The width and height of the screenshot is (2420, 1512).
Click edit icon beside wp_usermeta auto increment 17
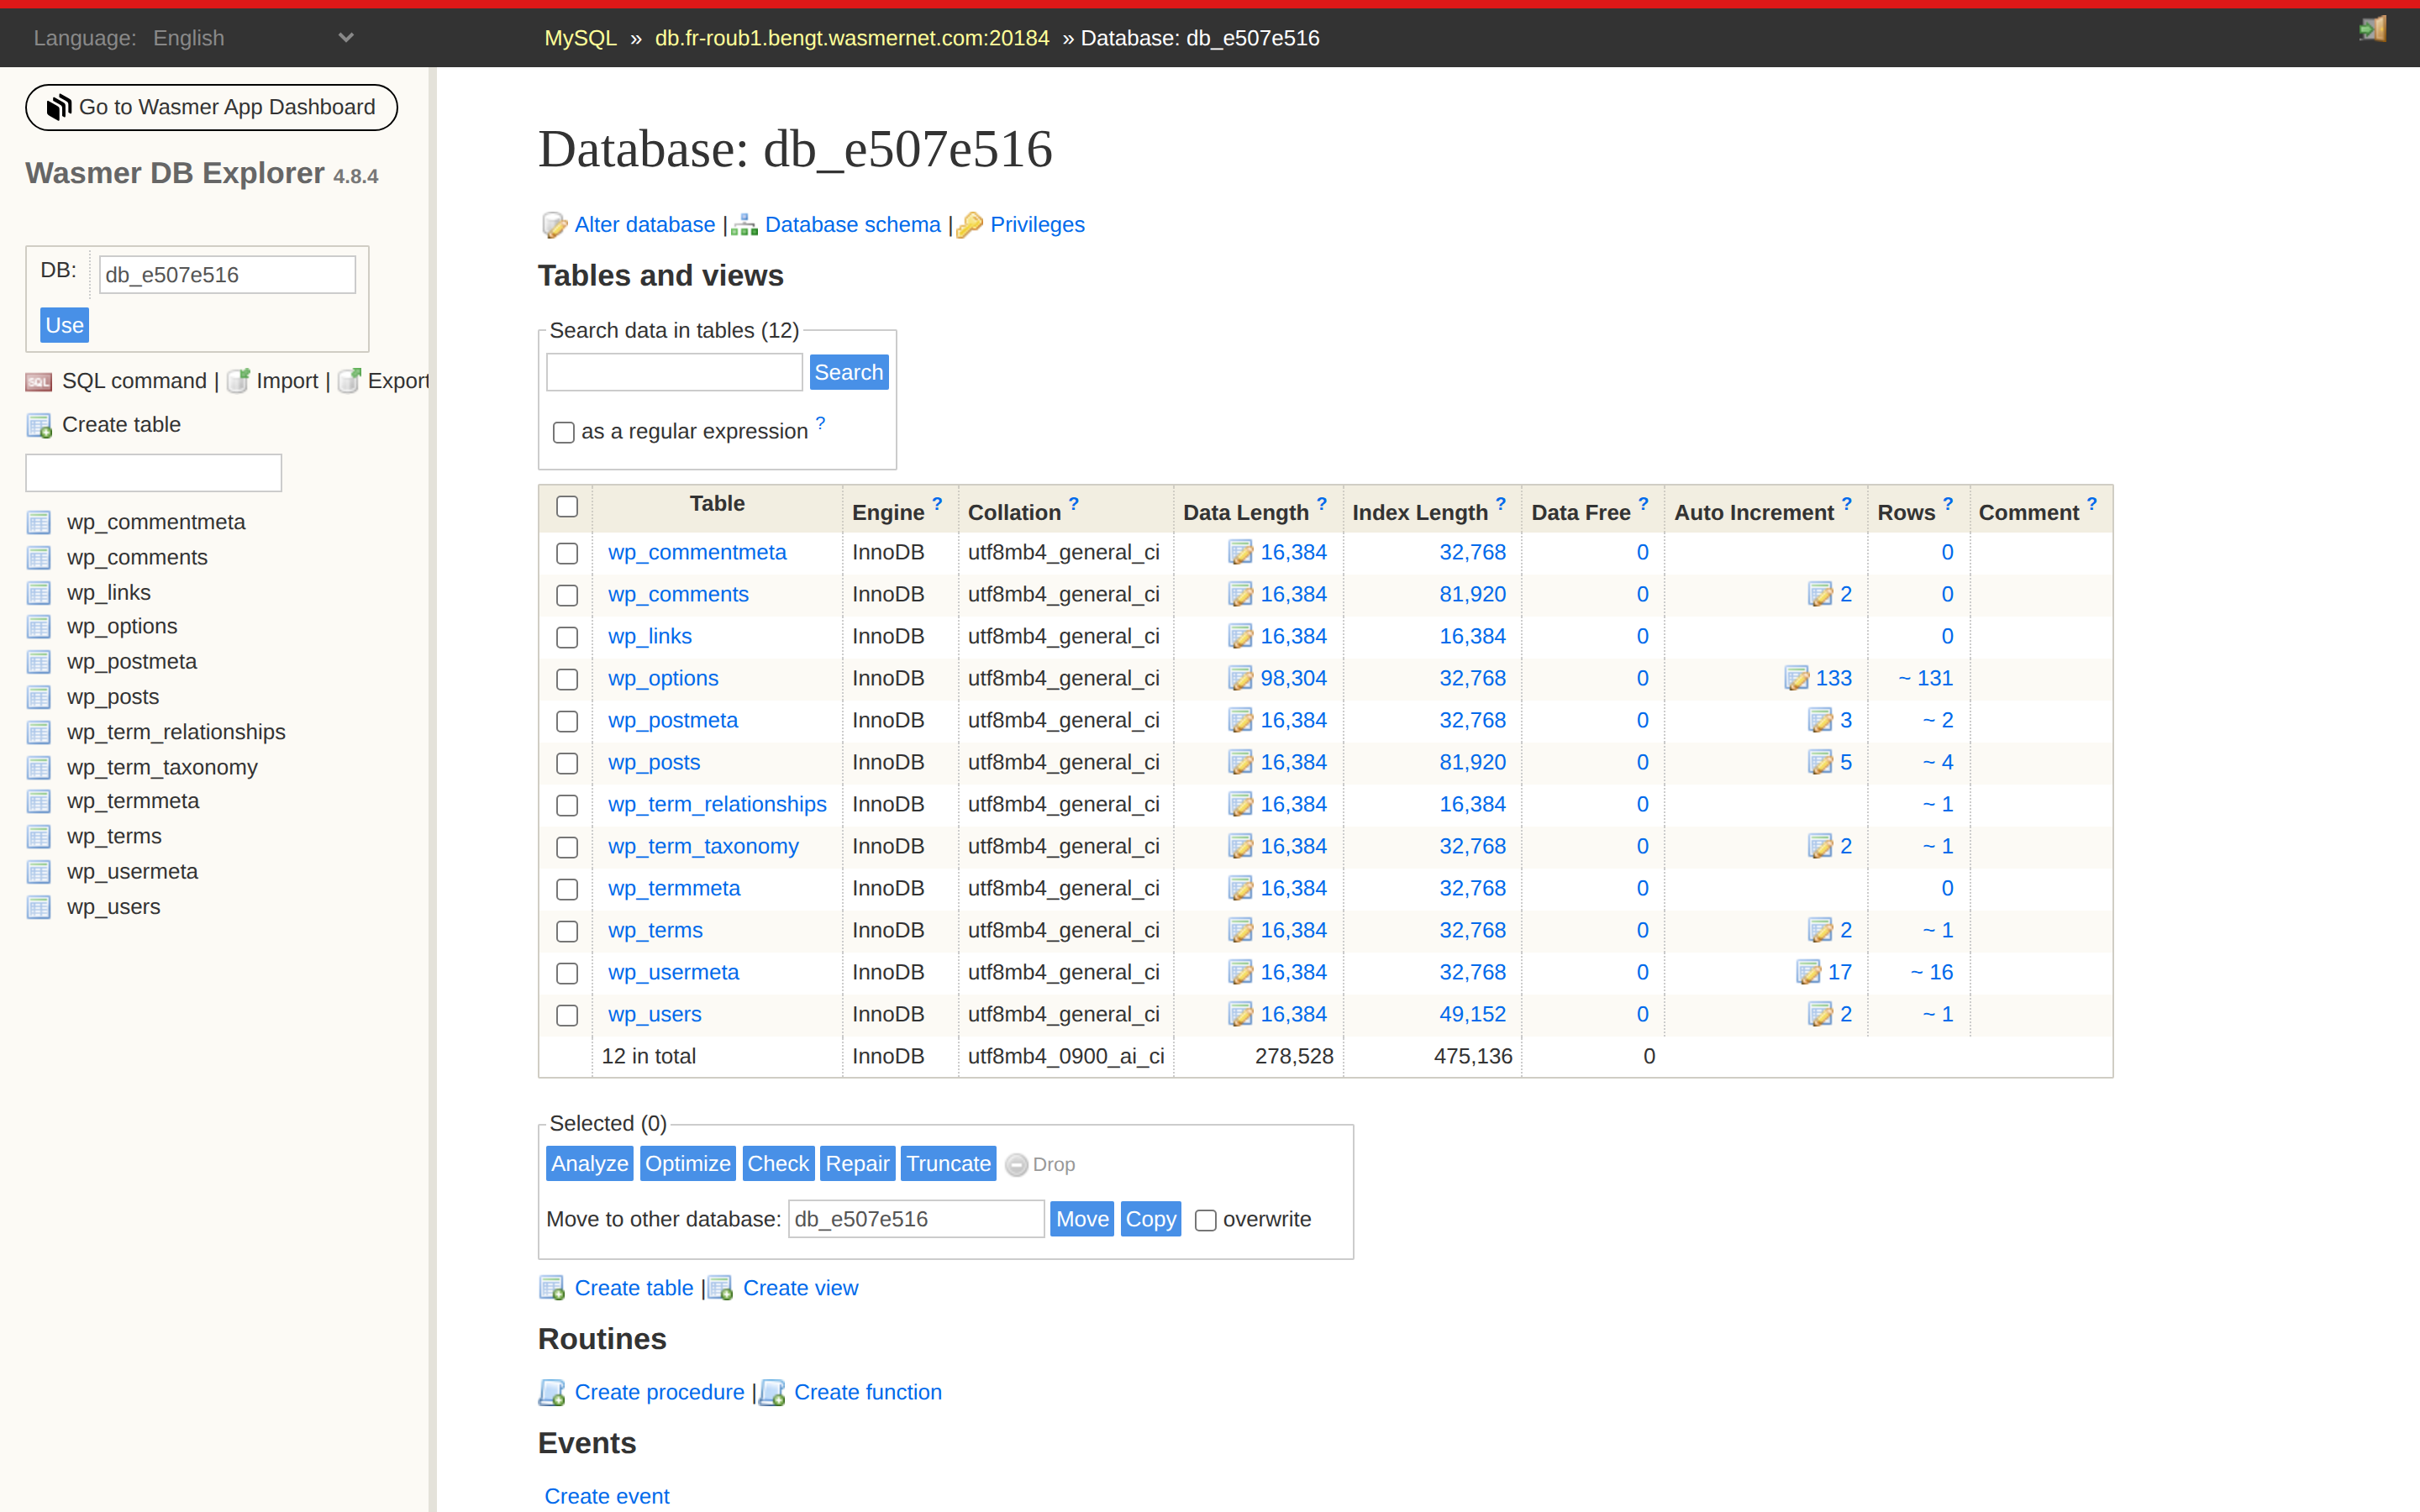(1808, 973)
